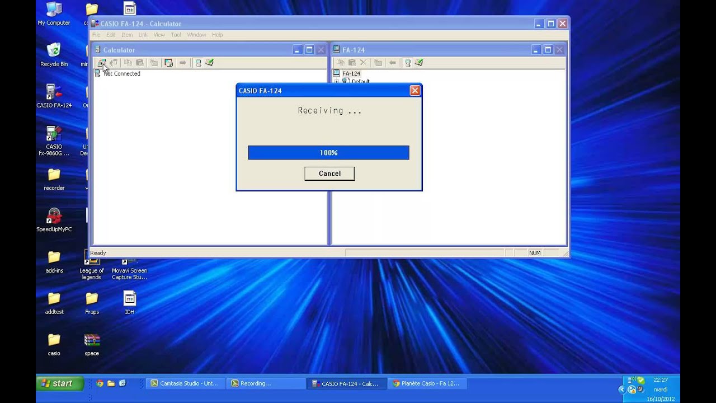Screen dimensions: 716x403
Task: Open the Link menu
Action: pyautogui.click(x=143, y=35)
